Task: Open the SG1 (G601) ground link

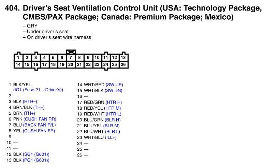Action: pyautogui.click(x=36, y=154)
